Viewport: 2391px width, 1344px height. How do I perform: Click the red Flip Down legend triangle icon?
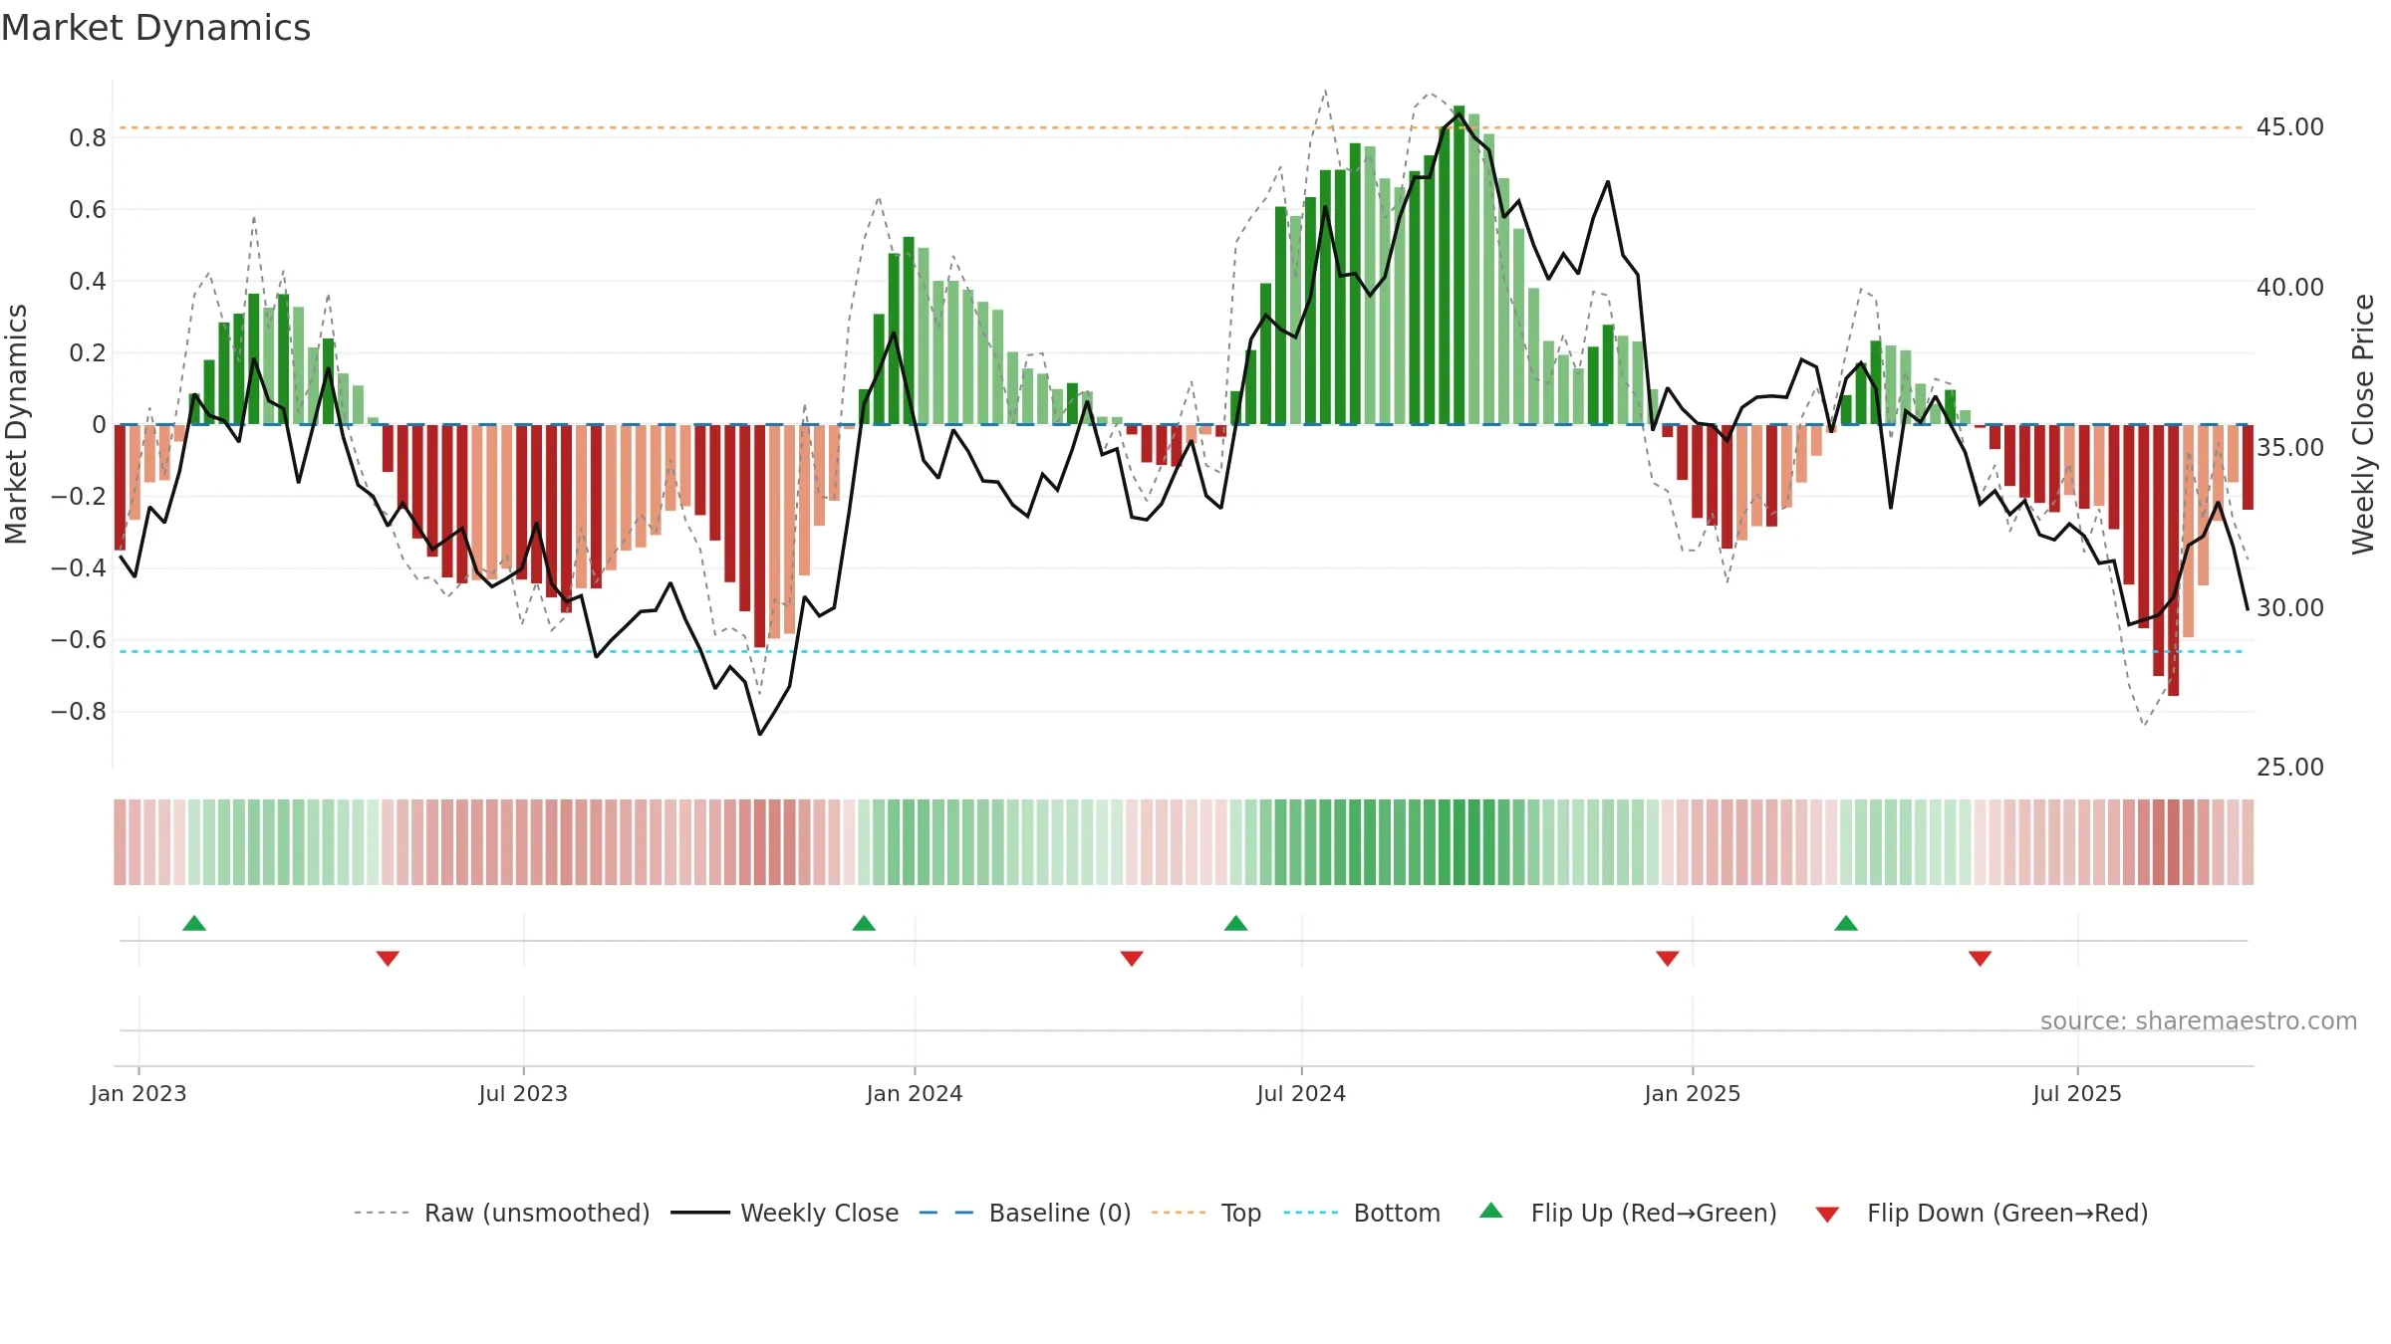1827,1215
